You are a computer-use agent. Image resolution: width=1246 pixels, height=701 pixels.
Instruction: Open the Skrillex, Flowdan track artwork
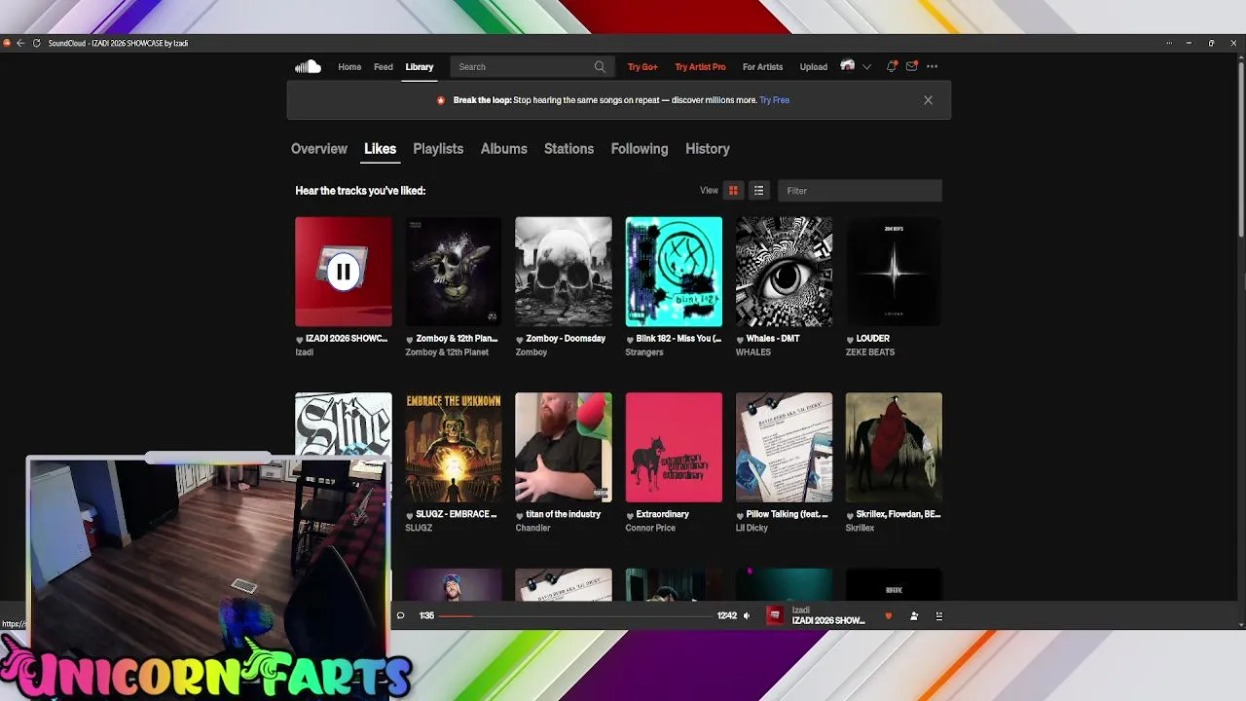[x=894, y=448]
